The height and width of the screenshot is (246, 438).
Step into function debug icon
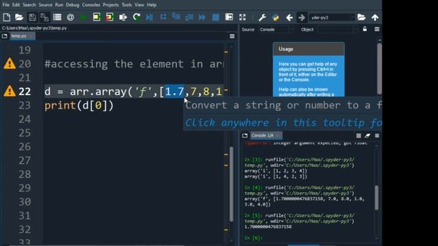click(177, 17)
